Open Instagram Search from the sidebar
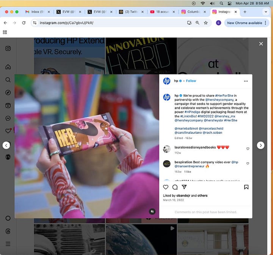 [8, 80]
